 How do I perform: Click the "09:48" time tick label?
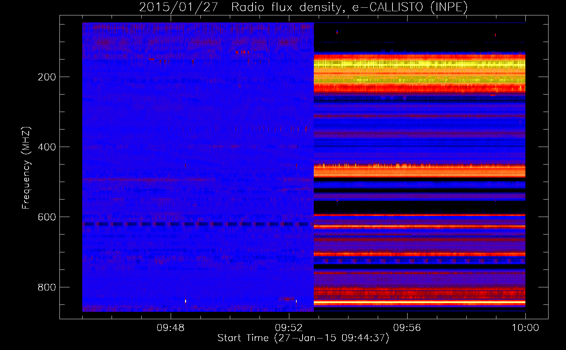pyautogui.click(x=171, y=328)
